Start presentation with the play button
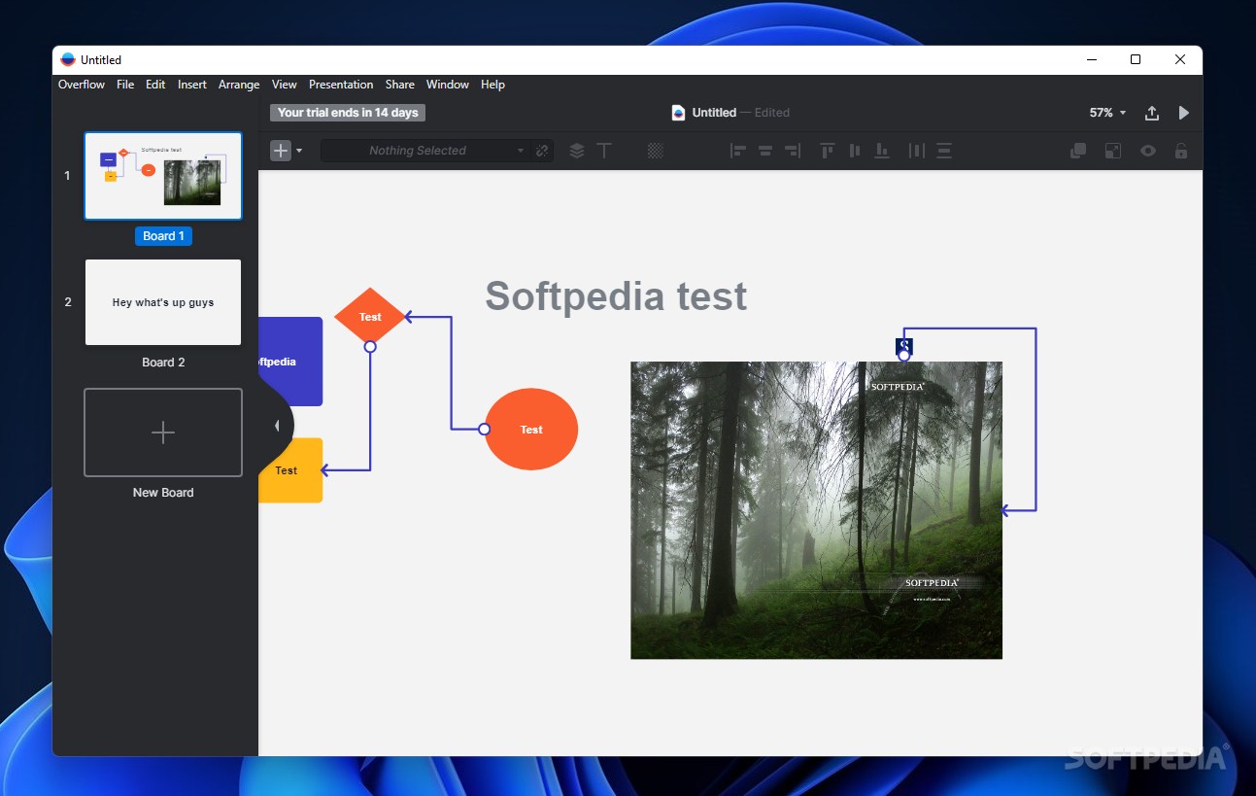Viewport: 1256px width, 796px height. (1183, 113)
